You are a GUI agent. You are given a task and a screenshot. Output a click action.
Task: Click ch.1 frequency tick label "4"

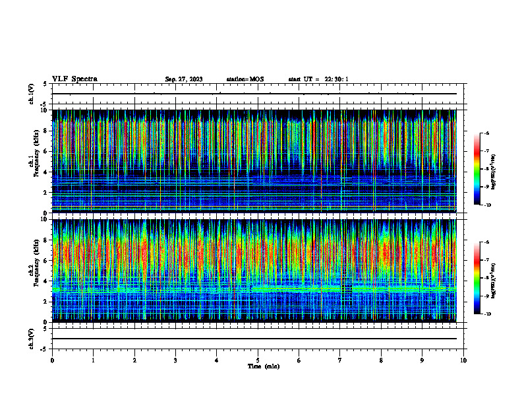coord(45,172)
